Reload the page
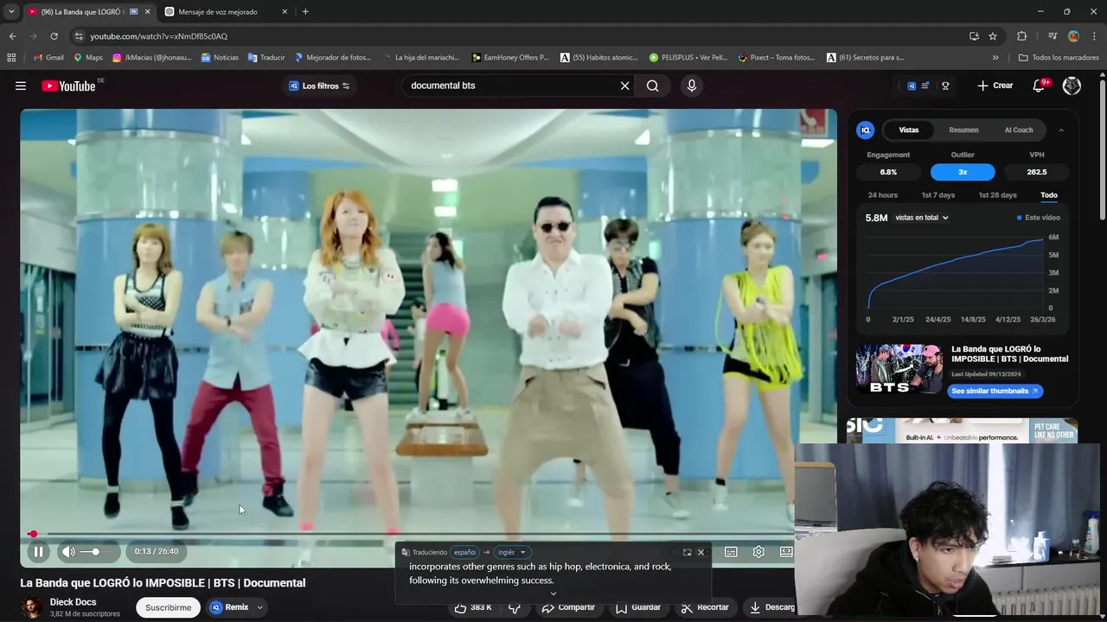The image size is (1107, 622). (x=54, y=36)
